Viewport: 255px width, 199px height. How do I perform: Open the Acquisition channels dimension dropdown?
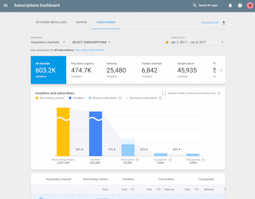(48, 42)
